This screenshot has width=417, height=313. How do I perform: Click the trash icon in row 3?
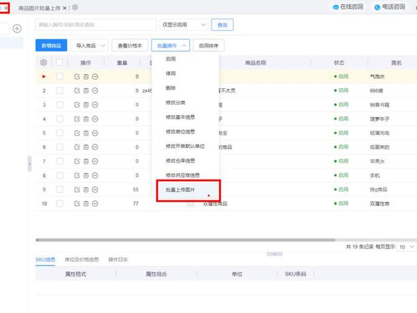[86, 105]
